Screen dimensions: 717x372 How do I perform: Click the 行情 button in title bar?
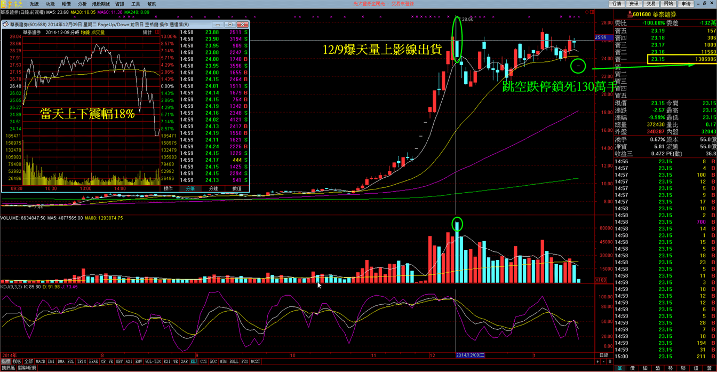point(617,4)
